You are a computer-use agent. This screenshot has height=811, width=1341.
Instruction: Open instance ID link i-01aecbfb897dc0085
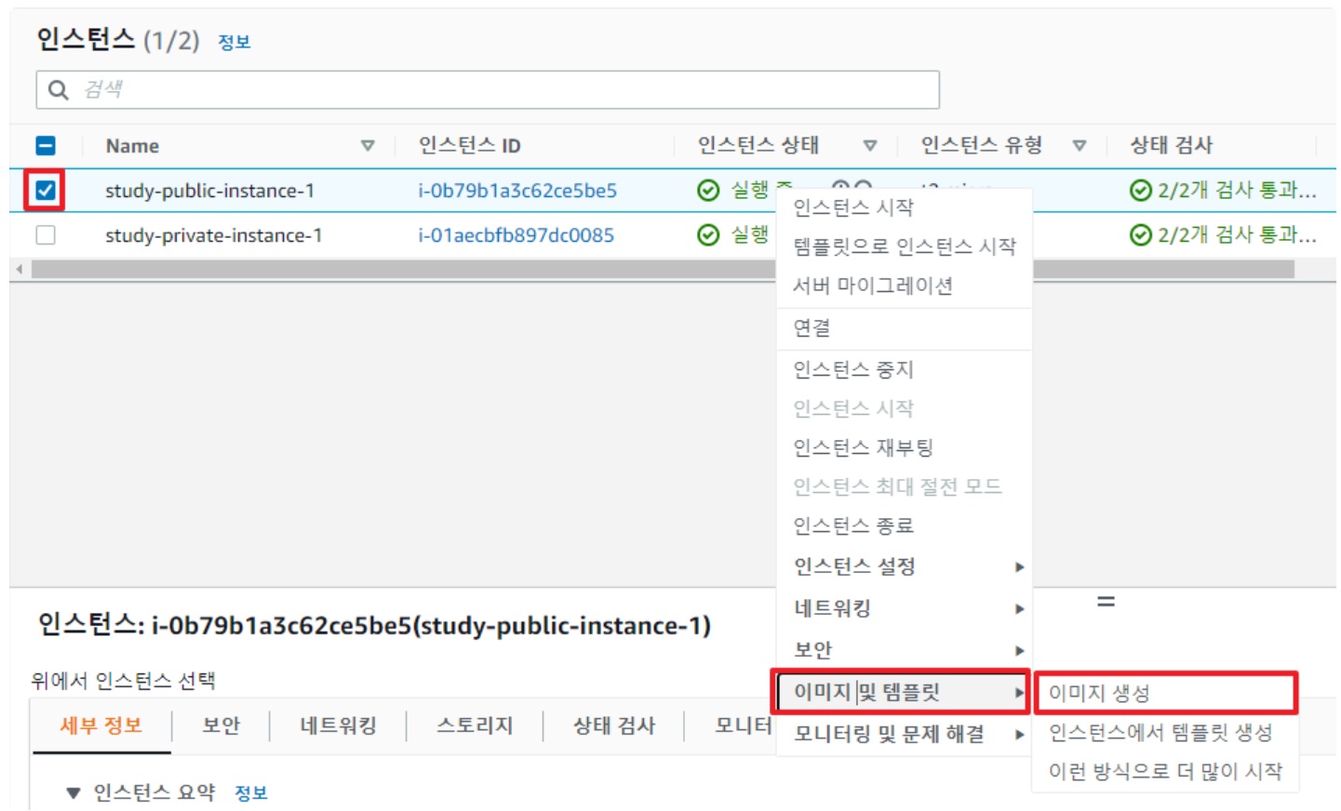(x=516, y=235)
